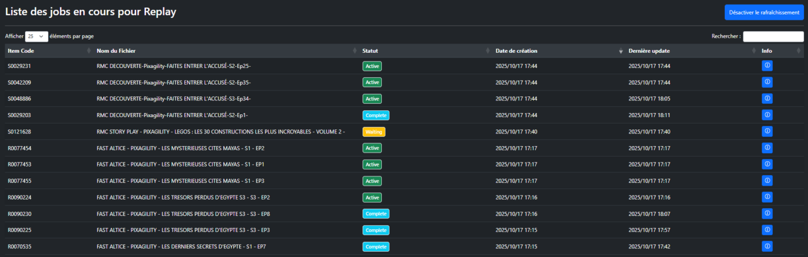Open info for job R0090230

[x=767, y=213]
